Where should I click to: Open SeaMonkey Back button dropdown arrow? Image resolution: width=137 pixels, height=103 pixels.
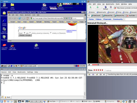[94, 8]
